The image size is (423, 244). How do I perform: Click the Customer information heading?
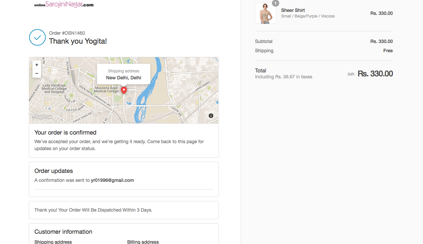63,232
